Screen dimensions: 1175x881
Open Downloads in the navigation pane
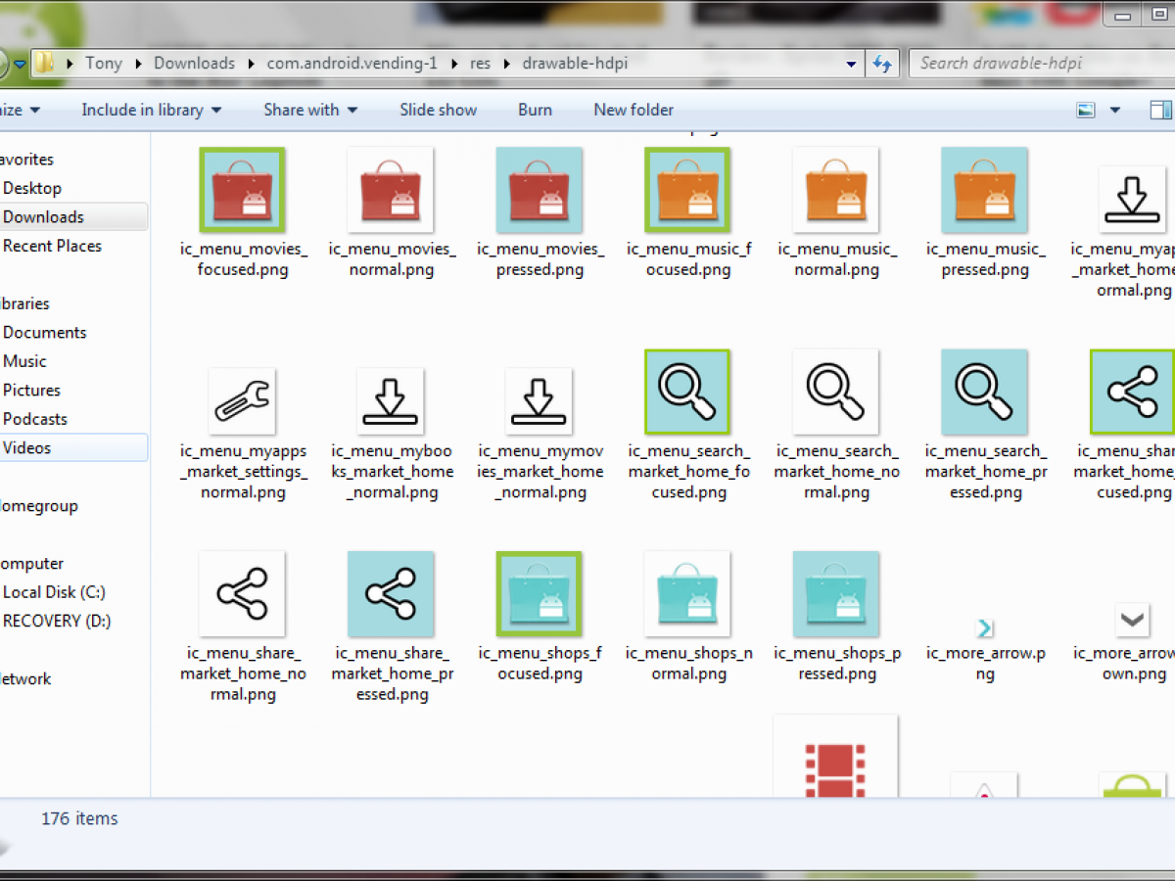pyautogui.click(x=43, y=216)
